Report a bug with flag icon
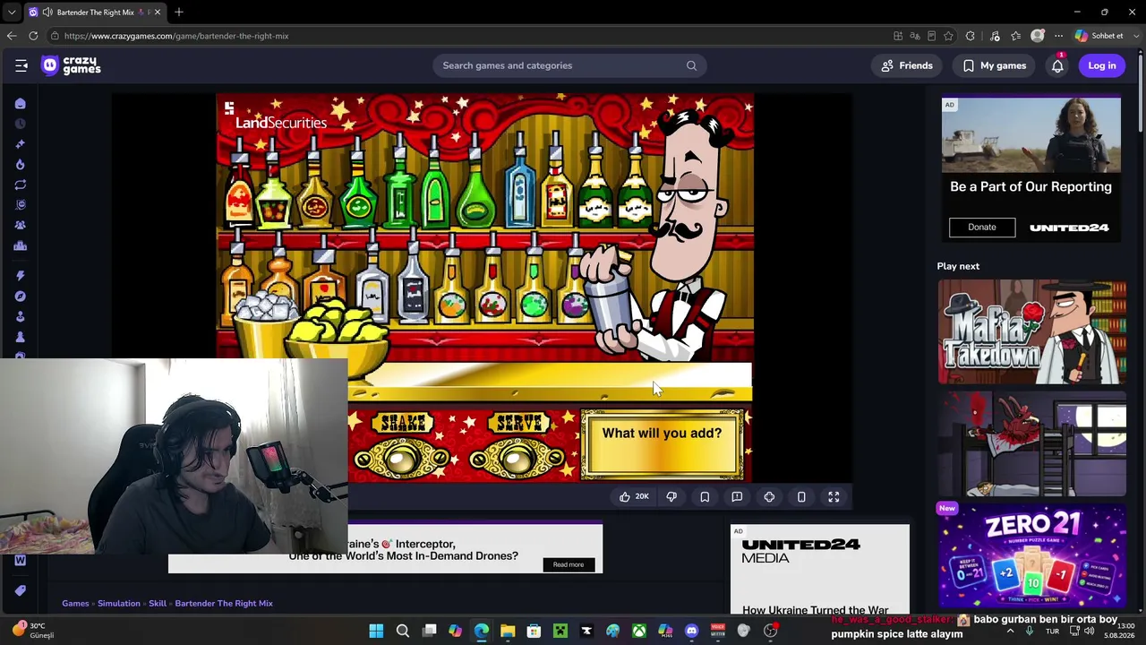This screenshot has height=645, width=1146. tap(737, 496)
